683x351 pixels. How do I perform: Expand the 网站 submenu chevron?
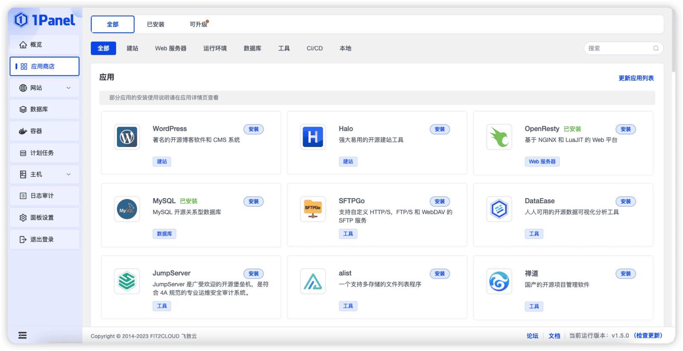click(x=68, y=88)
